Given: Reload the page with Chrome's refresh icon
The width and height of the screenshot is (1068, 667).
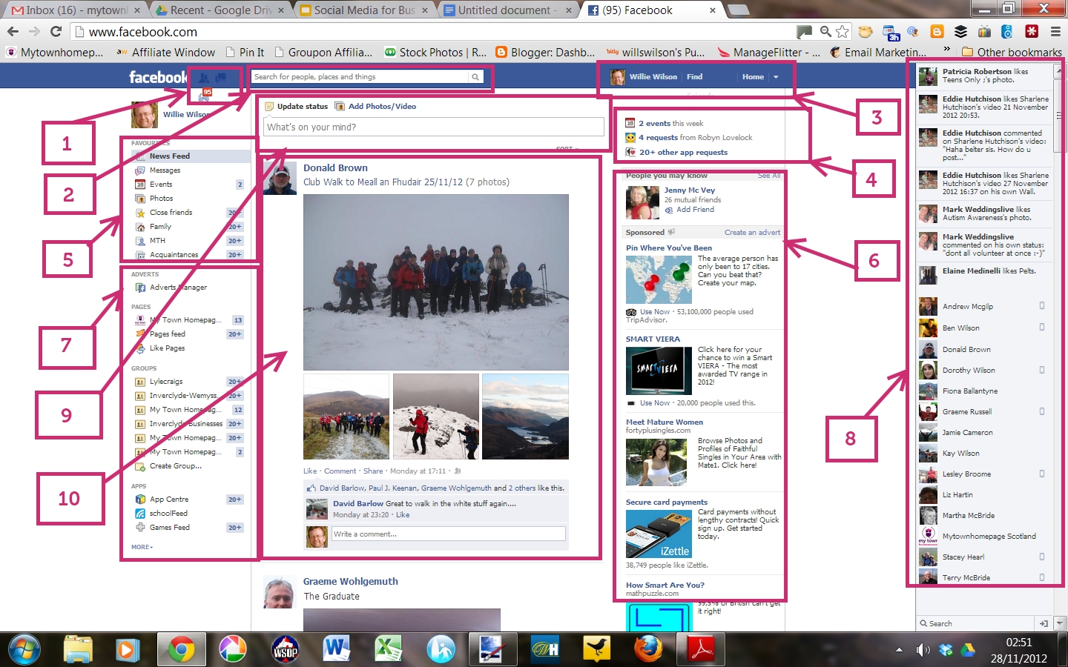Looking at the screenshot, I should [56, 32].
